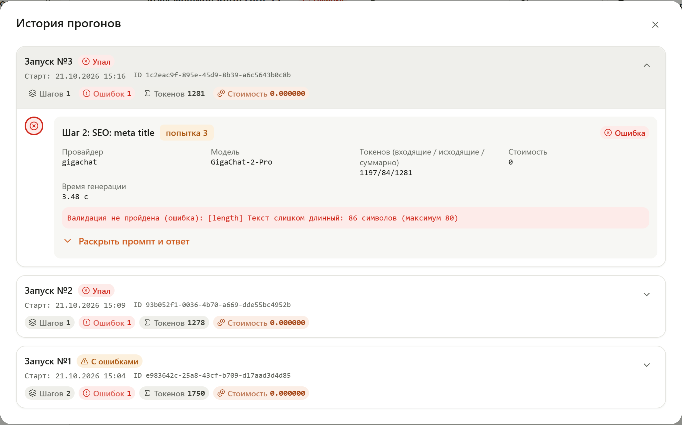Click Ошибок 1 chip in Запуск №3
The width and height of the screenshot is (682, 425).
107,94
